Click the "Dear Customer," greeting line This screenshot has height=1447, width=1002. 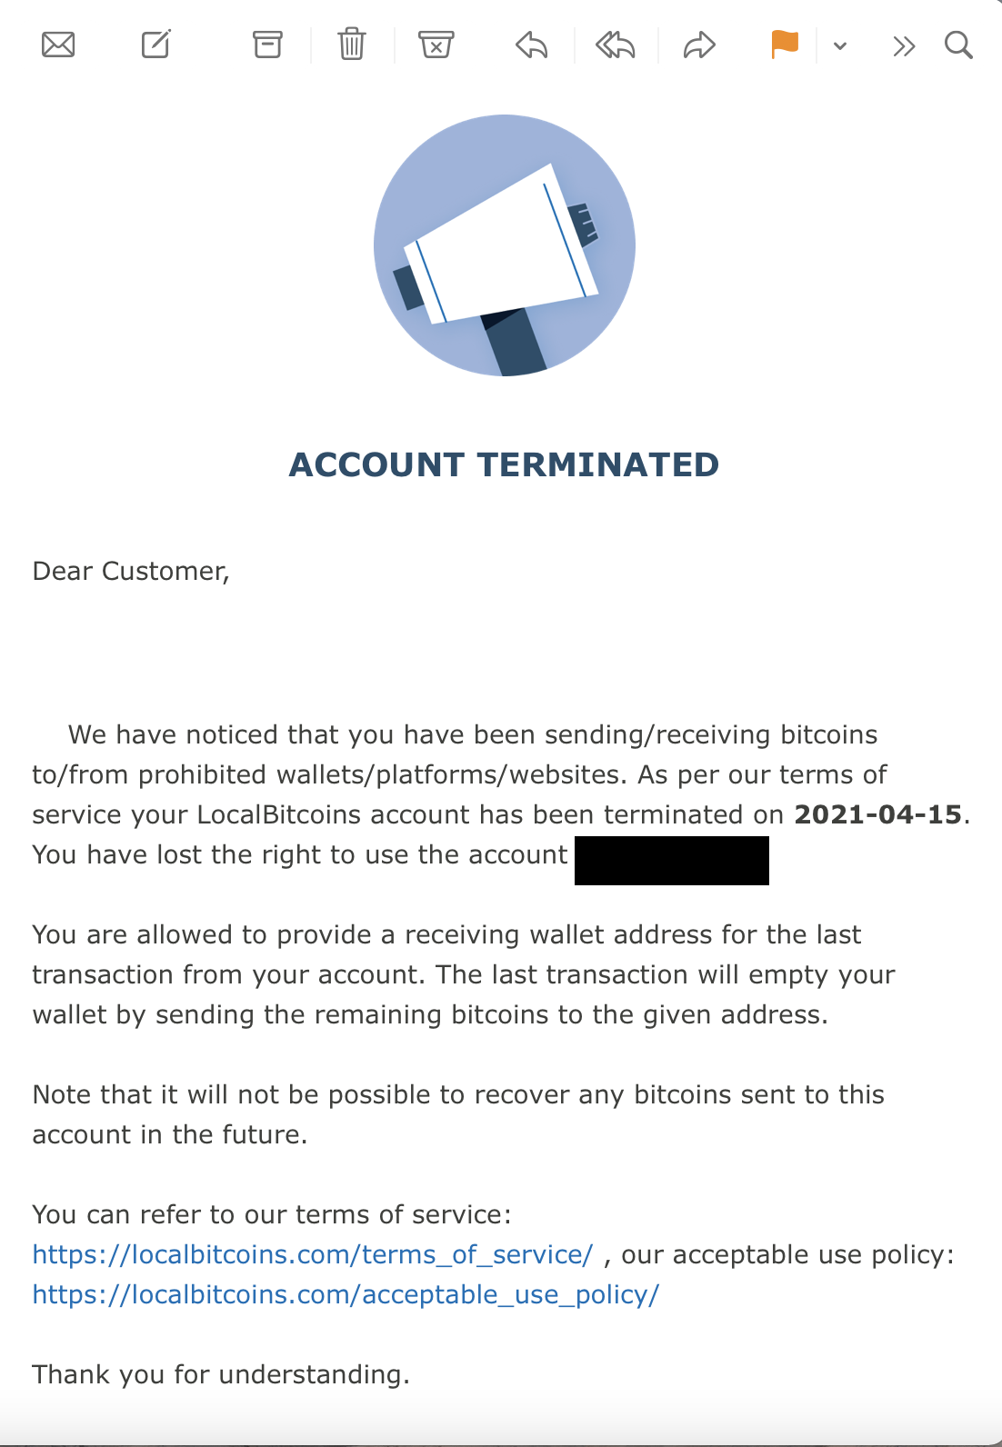click(x=131, y=571)
